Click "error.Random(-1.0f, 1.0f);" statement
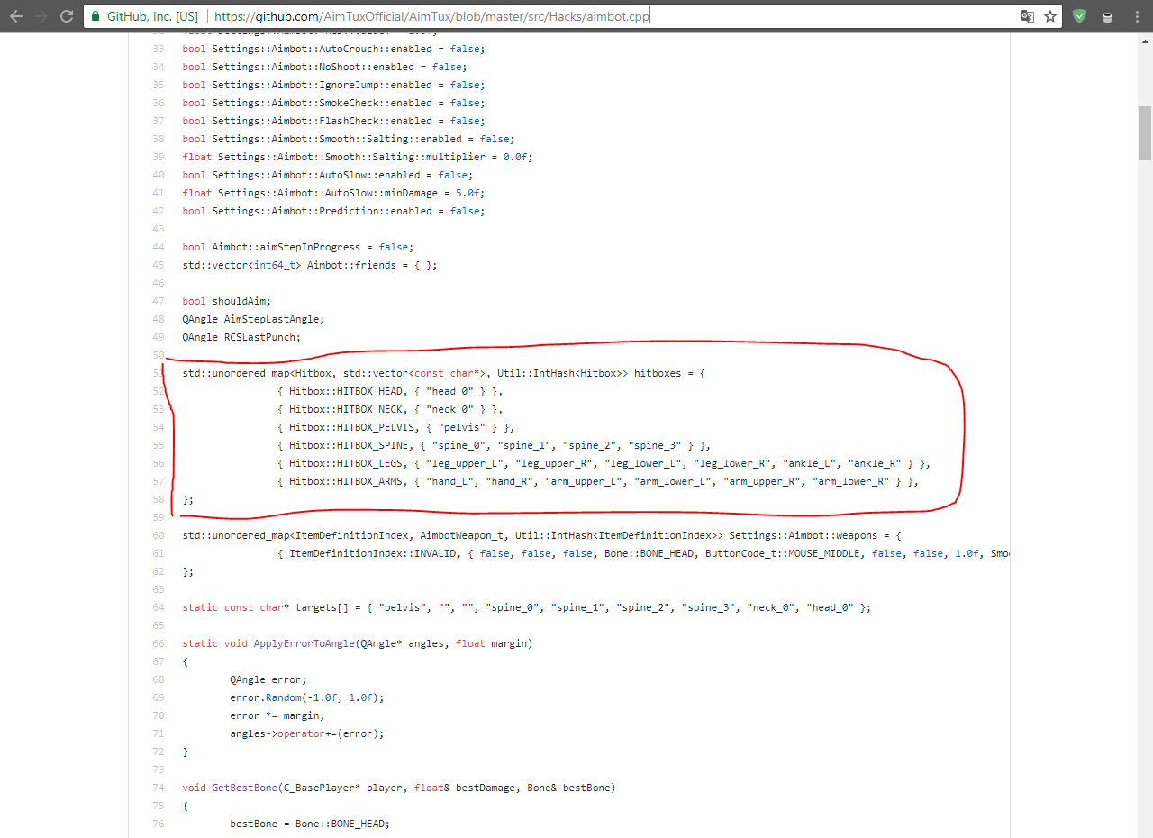 point(307,697)
